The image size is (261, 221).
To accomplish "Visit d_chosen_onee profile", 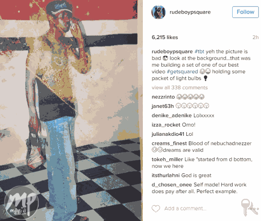I will (172, 185).
